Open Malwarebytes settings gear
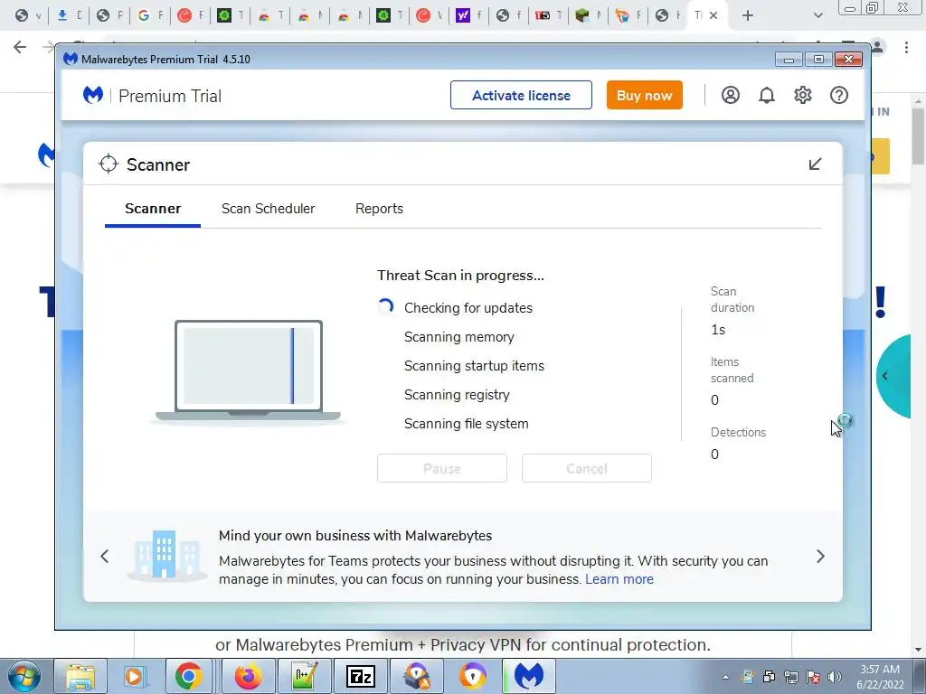 click(803, 95)
